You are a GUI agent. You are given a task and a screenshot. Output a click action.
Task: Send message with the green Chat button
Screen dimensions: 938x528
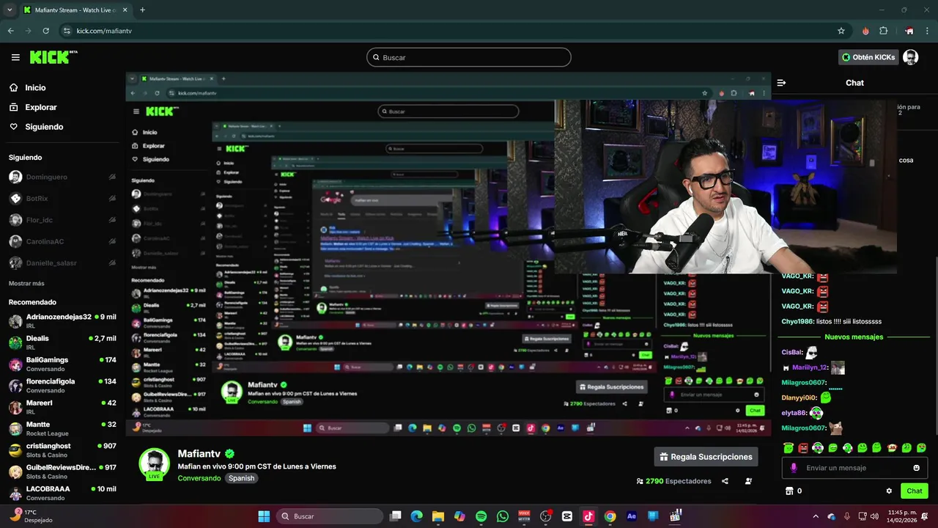pyautogui.click(x=915, y=491)
